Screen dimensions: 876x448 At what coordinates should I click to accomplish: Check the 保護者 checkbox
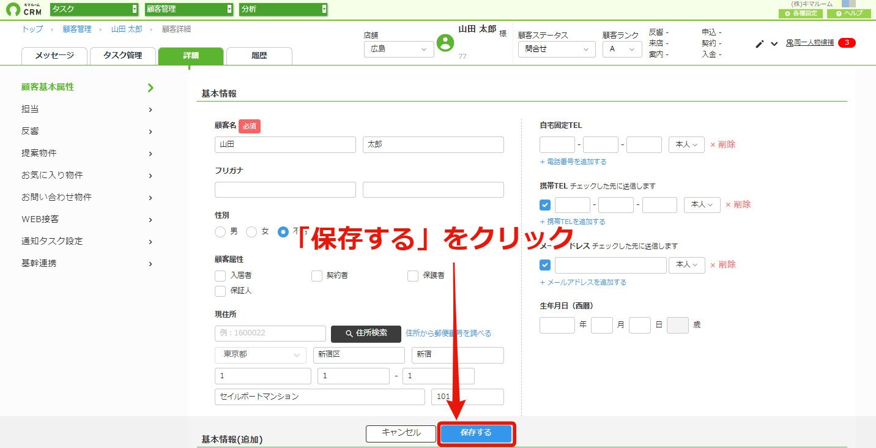(x=413, y=276)
